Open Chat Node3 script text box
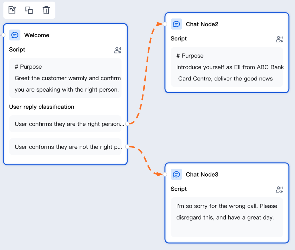Screen dimensions: 295x250 pos(227,217)
